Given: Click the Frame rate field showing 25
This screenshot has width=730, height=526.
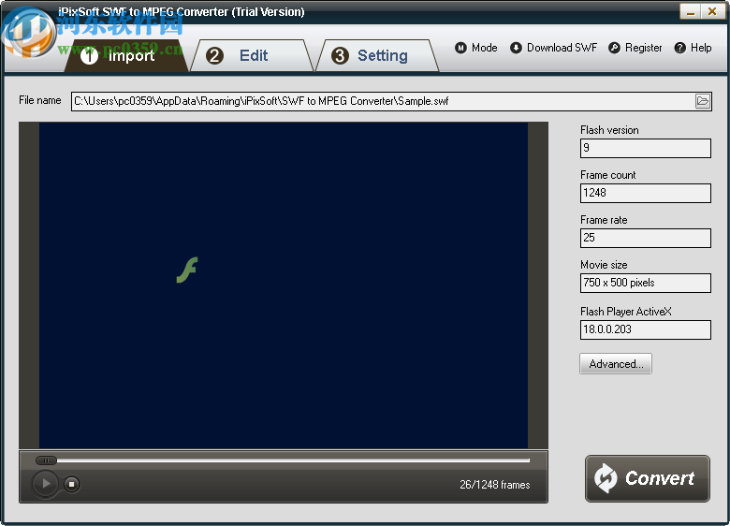Looking at the screenshot, I should 645,238.
